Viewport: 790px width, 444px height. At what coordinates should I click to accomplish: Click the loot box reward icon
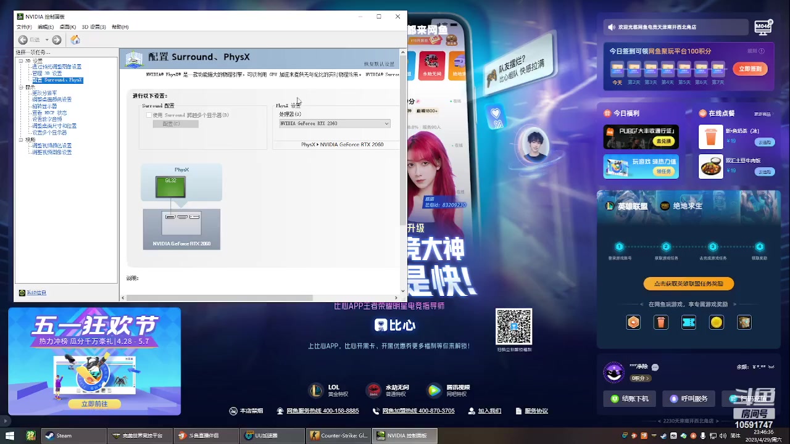coord(744,322)
